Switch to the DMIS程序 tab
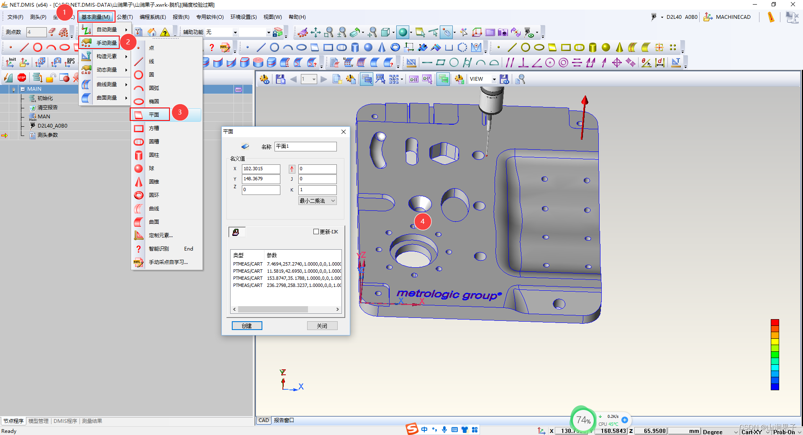Viewport: 803px width, 435px height. pyautogui.click(x=65, y=421)
